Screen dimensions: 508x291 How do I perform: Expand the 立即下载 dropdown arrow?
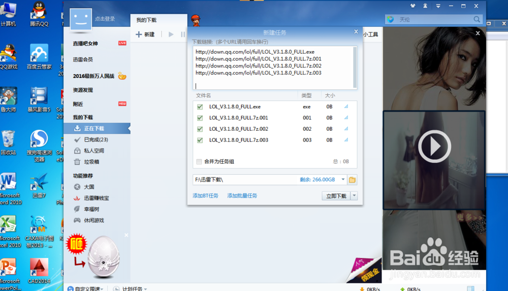(x=354, y=196)
